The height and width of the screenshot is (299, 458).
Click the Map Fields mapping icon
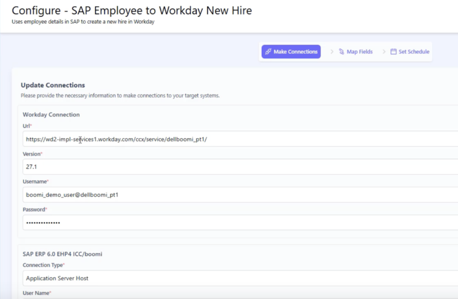[341, 52]
